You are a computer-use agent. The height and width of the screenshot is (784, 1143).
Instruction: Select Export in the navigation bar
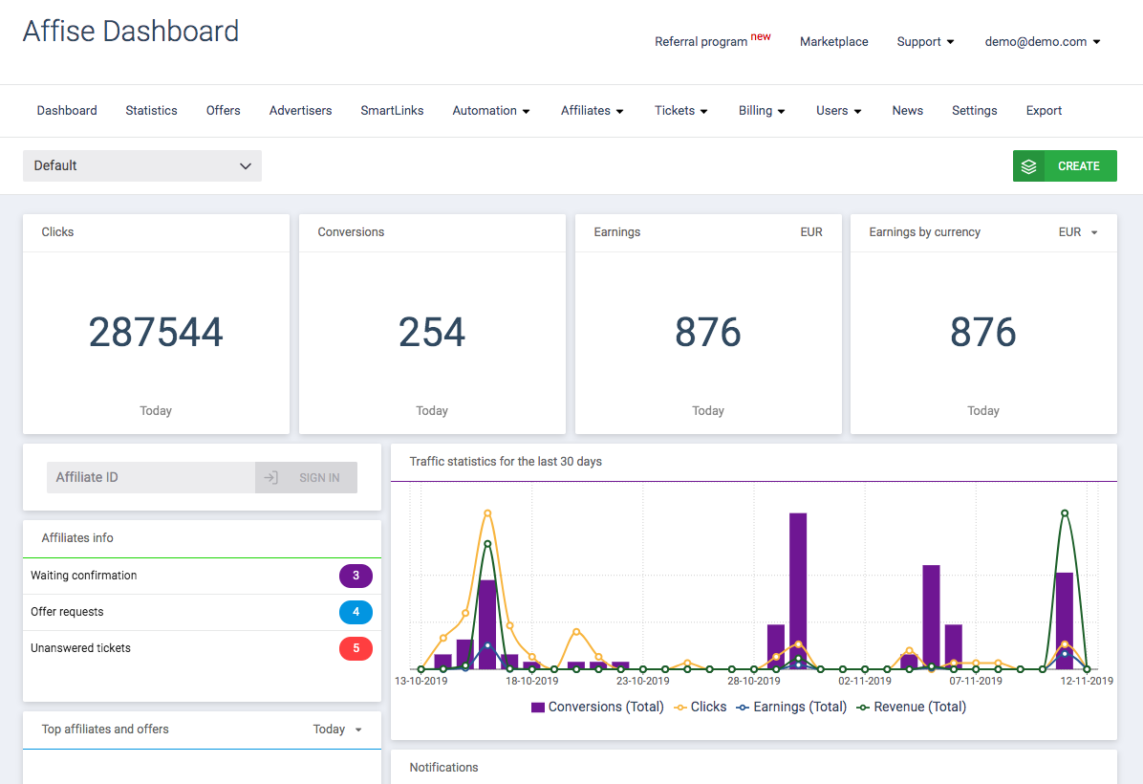(x=1044, y=111)
